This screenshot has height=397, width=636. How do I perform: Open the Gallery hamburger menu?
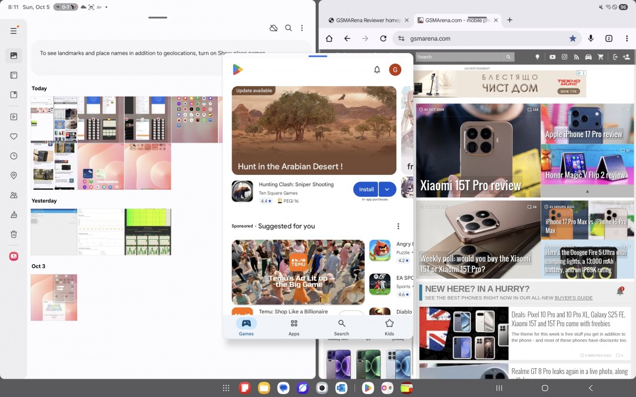14,31
